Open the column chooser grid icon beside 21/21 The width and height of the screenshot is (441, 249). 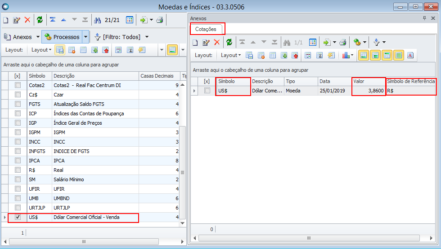(x=130, y=20)
